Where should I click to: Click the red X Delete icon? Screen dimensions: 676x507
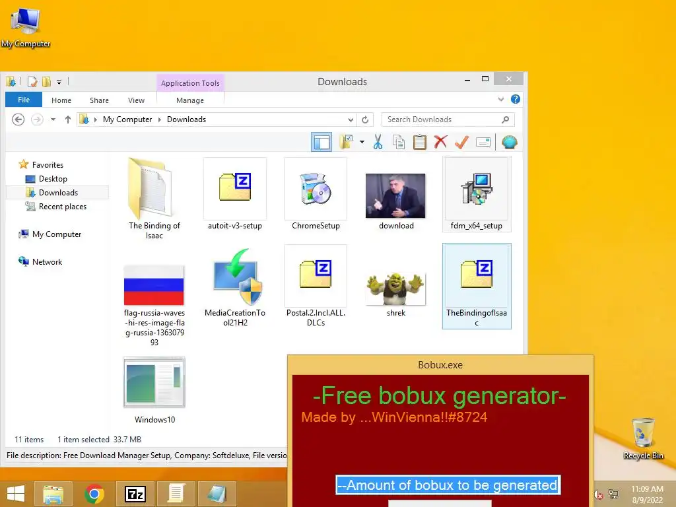click(x=440, y=141)
